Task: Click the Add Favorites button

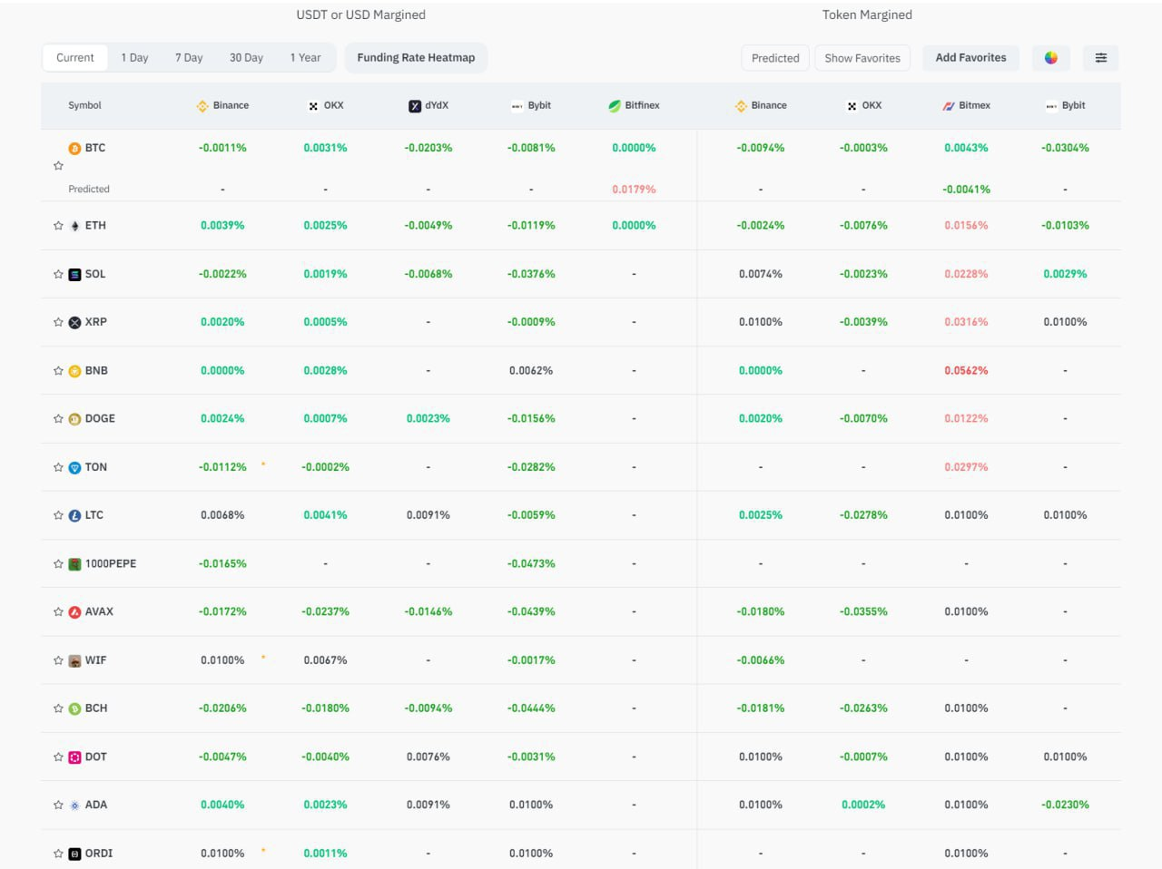Action: pos(970,58)
